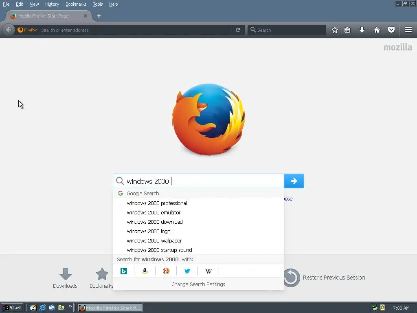The image size is (417, 313).
Task: Open the downloads arrow in toolbar
Action: click(362, 30)
